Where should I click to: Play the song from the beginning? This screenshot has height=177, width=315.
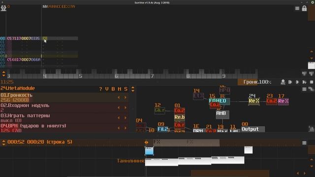coord(297,82)
